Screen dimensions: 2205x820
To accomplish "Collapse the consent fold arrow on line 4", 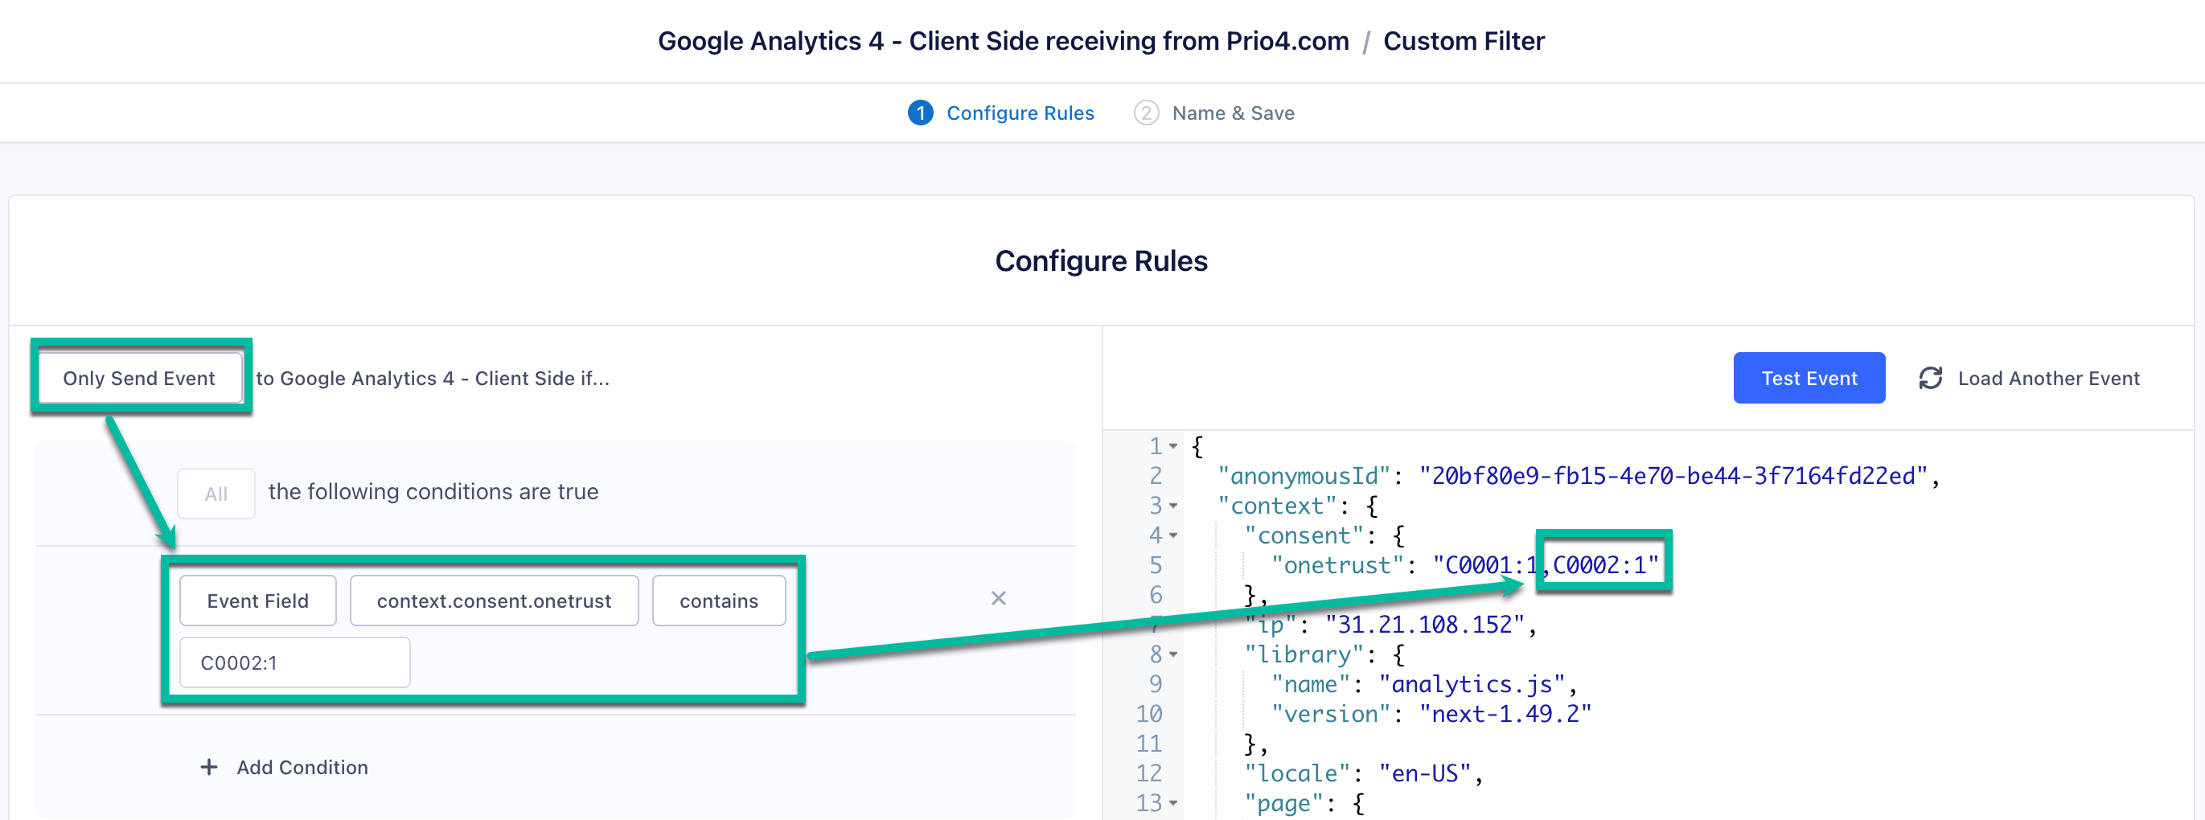I will pos(1173,536).
